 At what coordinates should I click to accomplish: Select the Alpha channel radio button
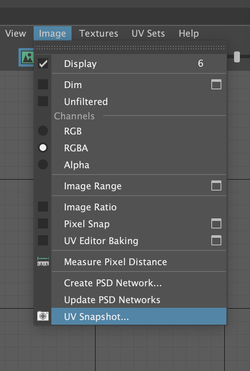tap(43, 164)
